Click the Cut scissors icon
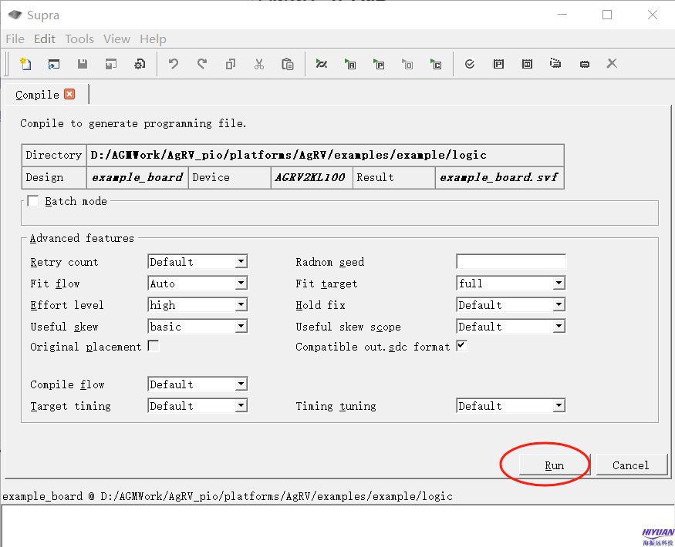This screenshot has height=547, width=675. point(259,64)
